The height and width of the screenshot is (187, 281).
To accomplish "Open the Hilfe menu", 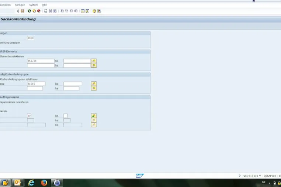I will [x=44, y=5].
